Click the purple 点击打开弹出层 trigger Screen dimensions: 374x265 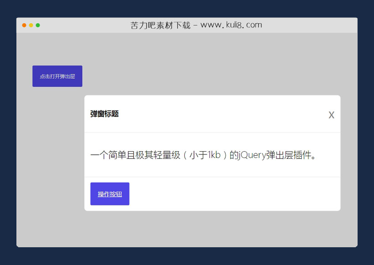pyautogui.click(x=57, y=76)
